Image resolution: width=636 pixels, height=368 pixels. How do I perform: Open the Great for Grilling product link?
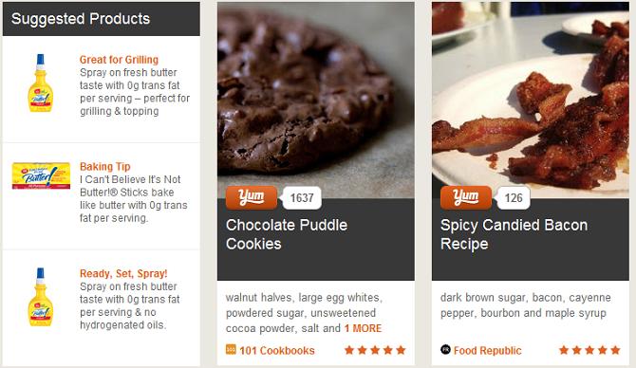tap(119, 60)
